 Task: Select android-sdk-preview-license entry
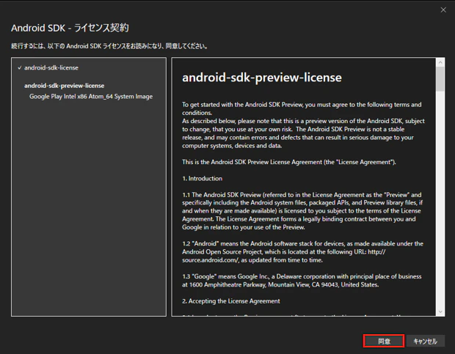click(x=64, y=86)
